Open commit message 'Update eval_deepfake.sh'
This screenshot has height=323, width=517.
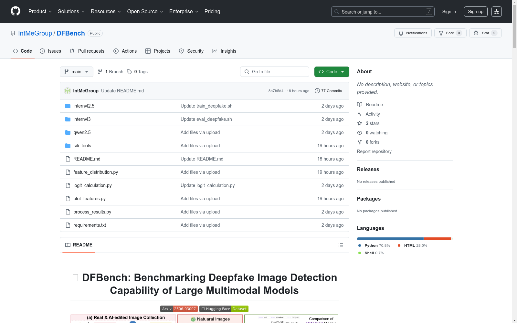[206, 119]
